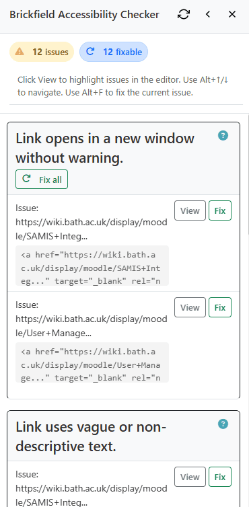
Task: Click the Alt+F instruction text
Action: pos(129,93)
